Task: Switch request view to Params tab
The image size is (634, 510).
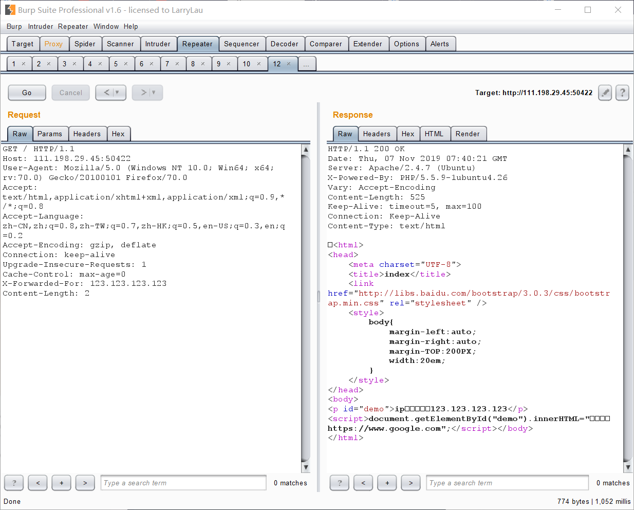Action: pos(49,134)
